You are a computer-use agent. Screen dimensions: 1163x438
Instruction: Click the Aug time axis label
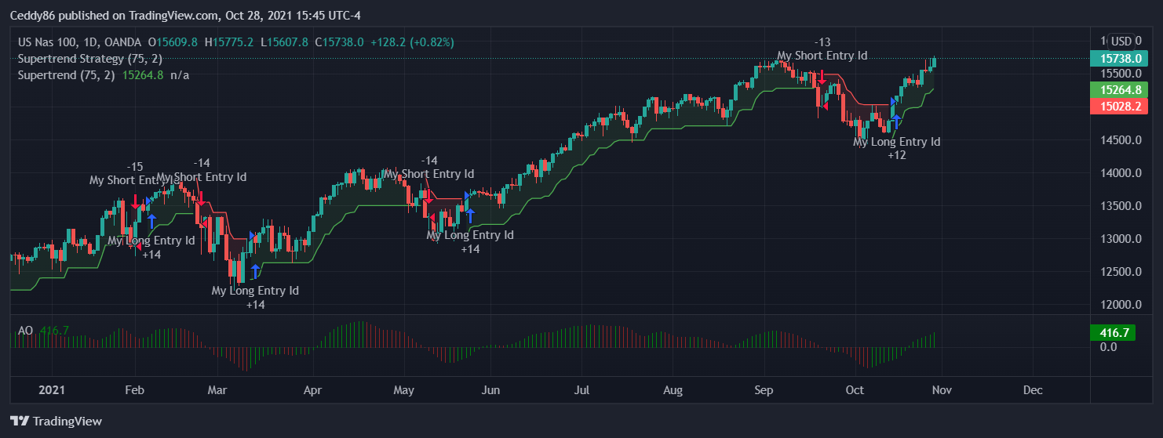pyautogui.click(x=673, y=389)
